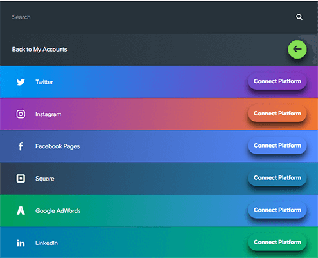Connect Platform for Facebook Pages
This screenshot has width=318, height=258.
(277, 146)
